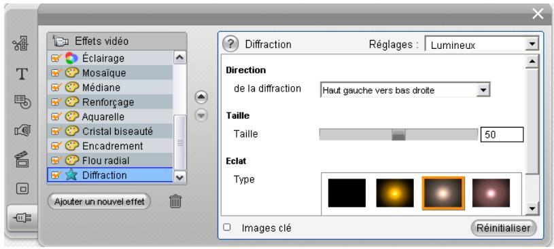Select the Mosaïque effect row

pyautogui.click(x=110, y=73)
